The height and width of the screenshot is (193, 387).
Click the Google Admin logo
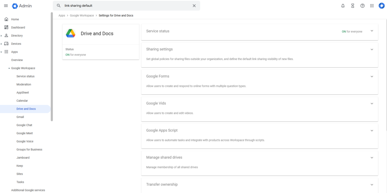pyautogui.click(x=22, y=6)
